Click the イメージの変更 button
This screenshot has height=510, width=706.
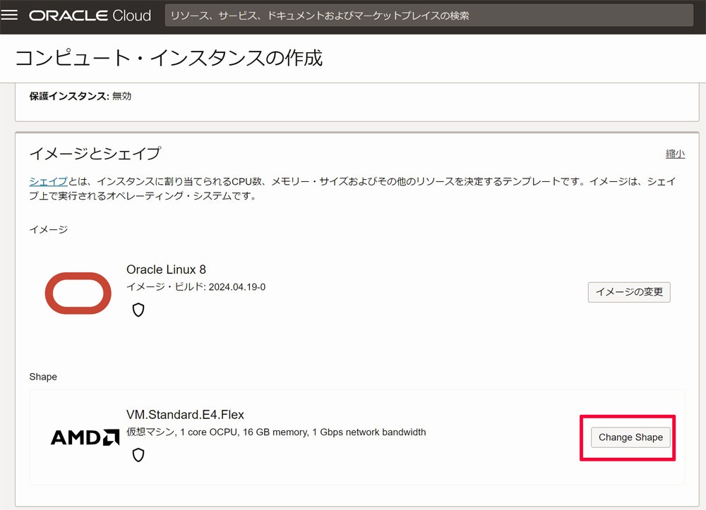point(629,292)
